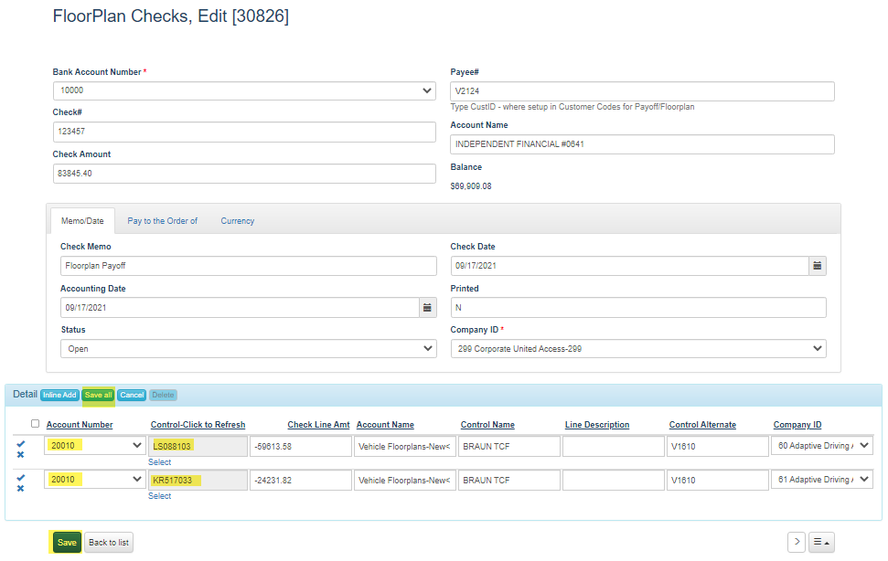888x561 pixels.
Task: Go Back to list
Action: (x=109, y=543)
